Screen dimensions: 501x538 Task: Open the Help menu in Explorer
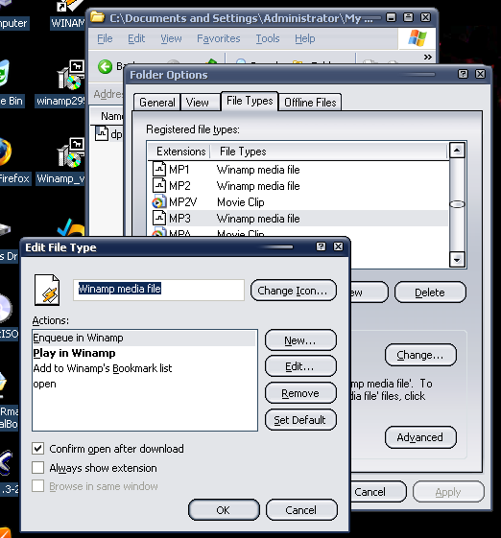point(304,38)
